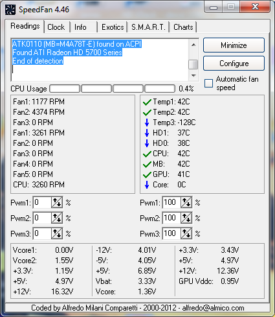Viewport: 275px width, 317px height.
Task: Open the S.M.A.R.T. tab
Action: click(x=148, y=27)
